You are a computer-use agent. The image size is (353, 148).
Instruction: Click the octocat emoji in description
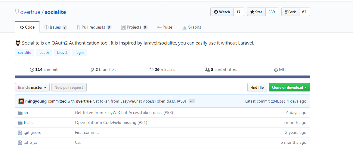click(18, 43)
